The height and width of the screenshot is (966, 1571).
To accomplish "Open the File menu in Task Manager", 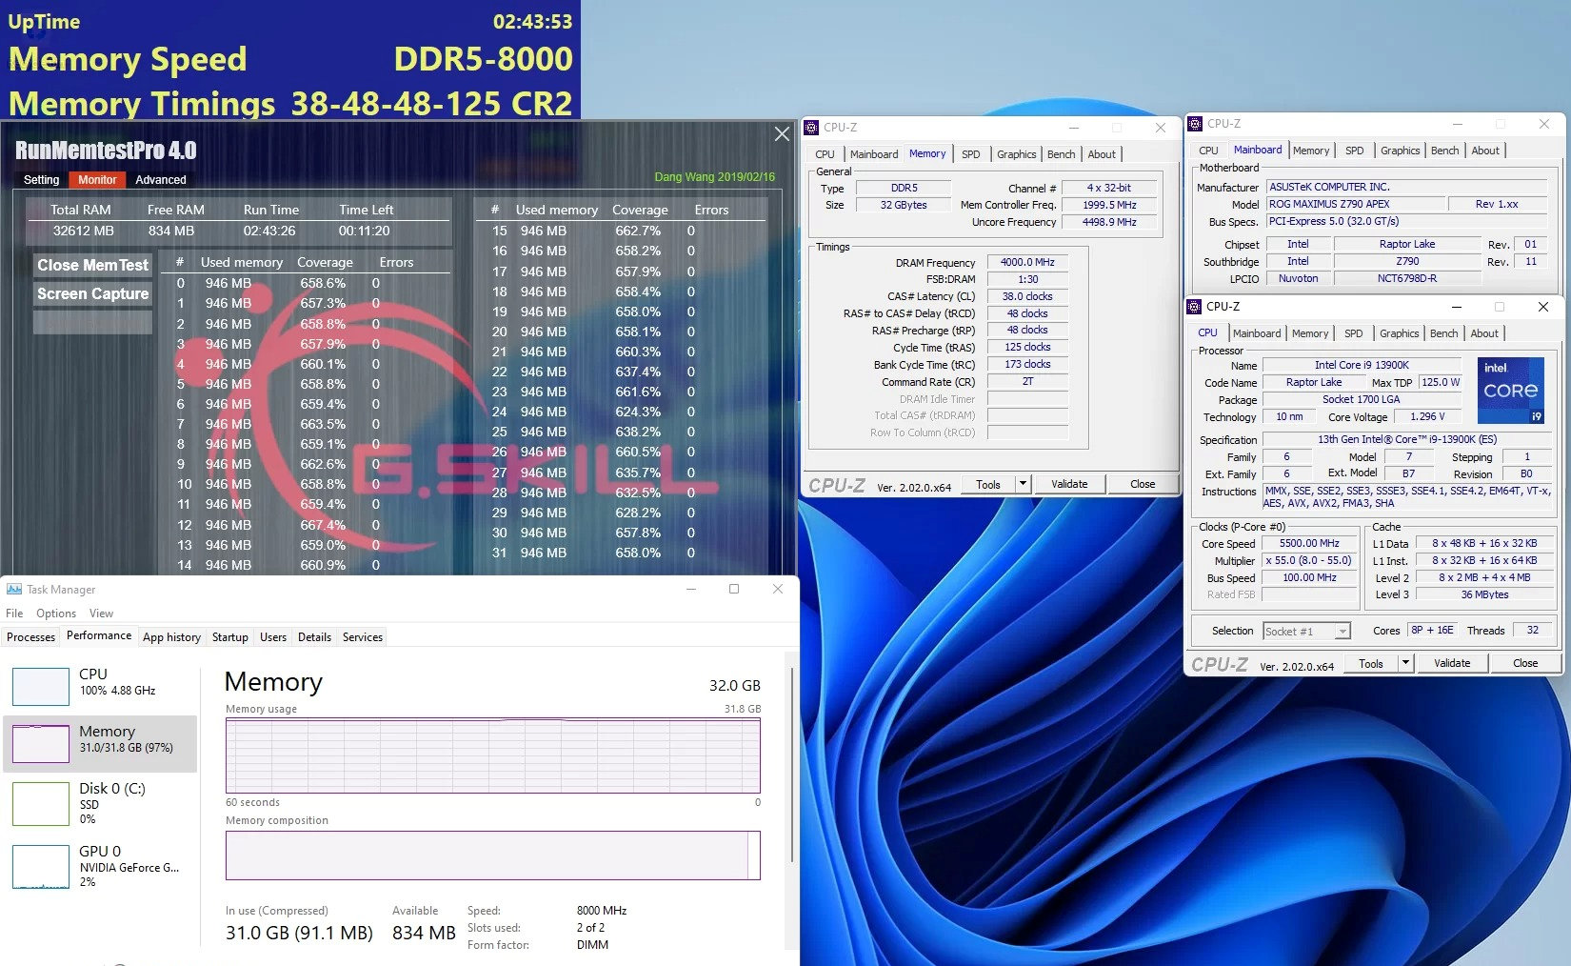I will point(14,614).
